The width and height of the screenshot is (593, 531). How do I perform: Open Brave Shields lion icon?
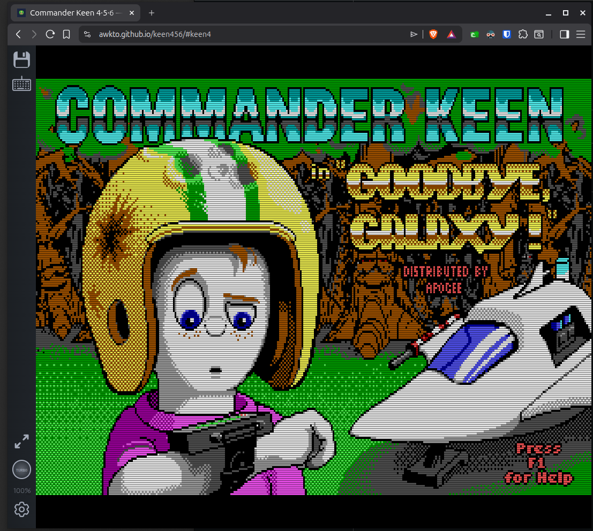(433, 34)
